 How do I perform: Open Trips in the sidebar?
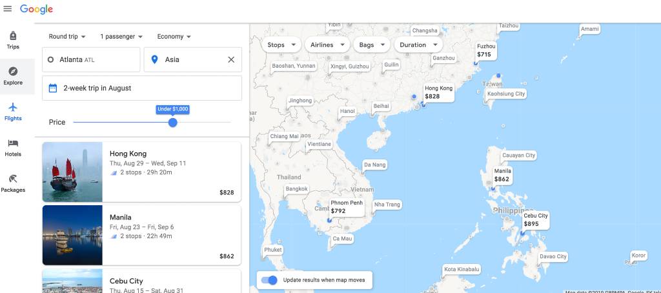pos(13,41)
